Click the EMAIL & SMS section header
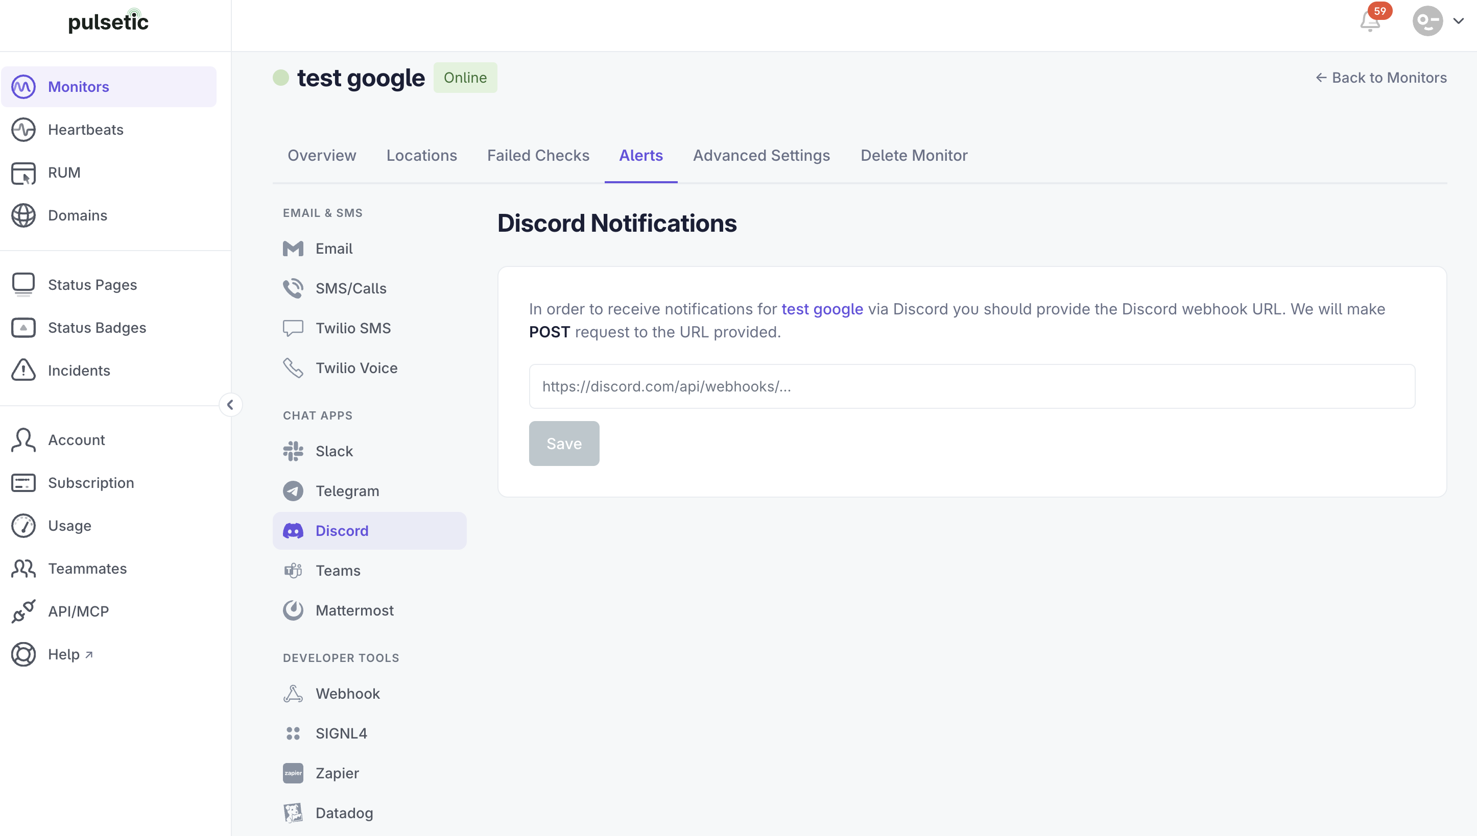 (323, 213)
